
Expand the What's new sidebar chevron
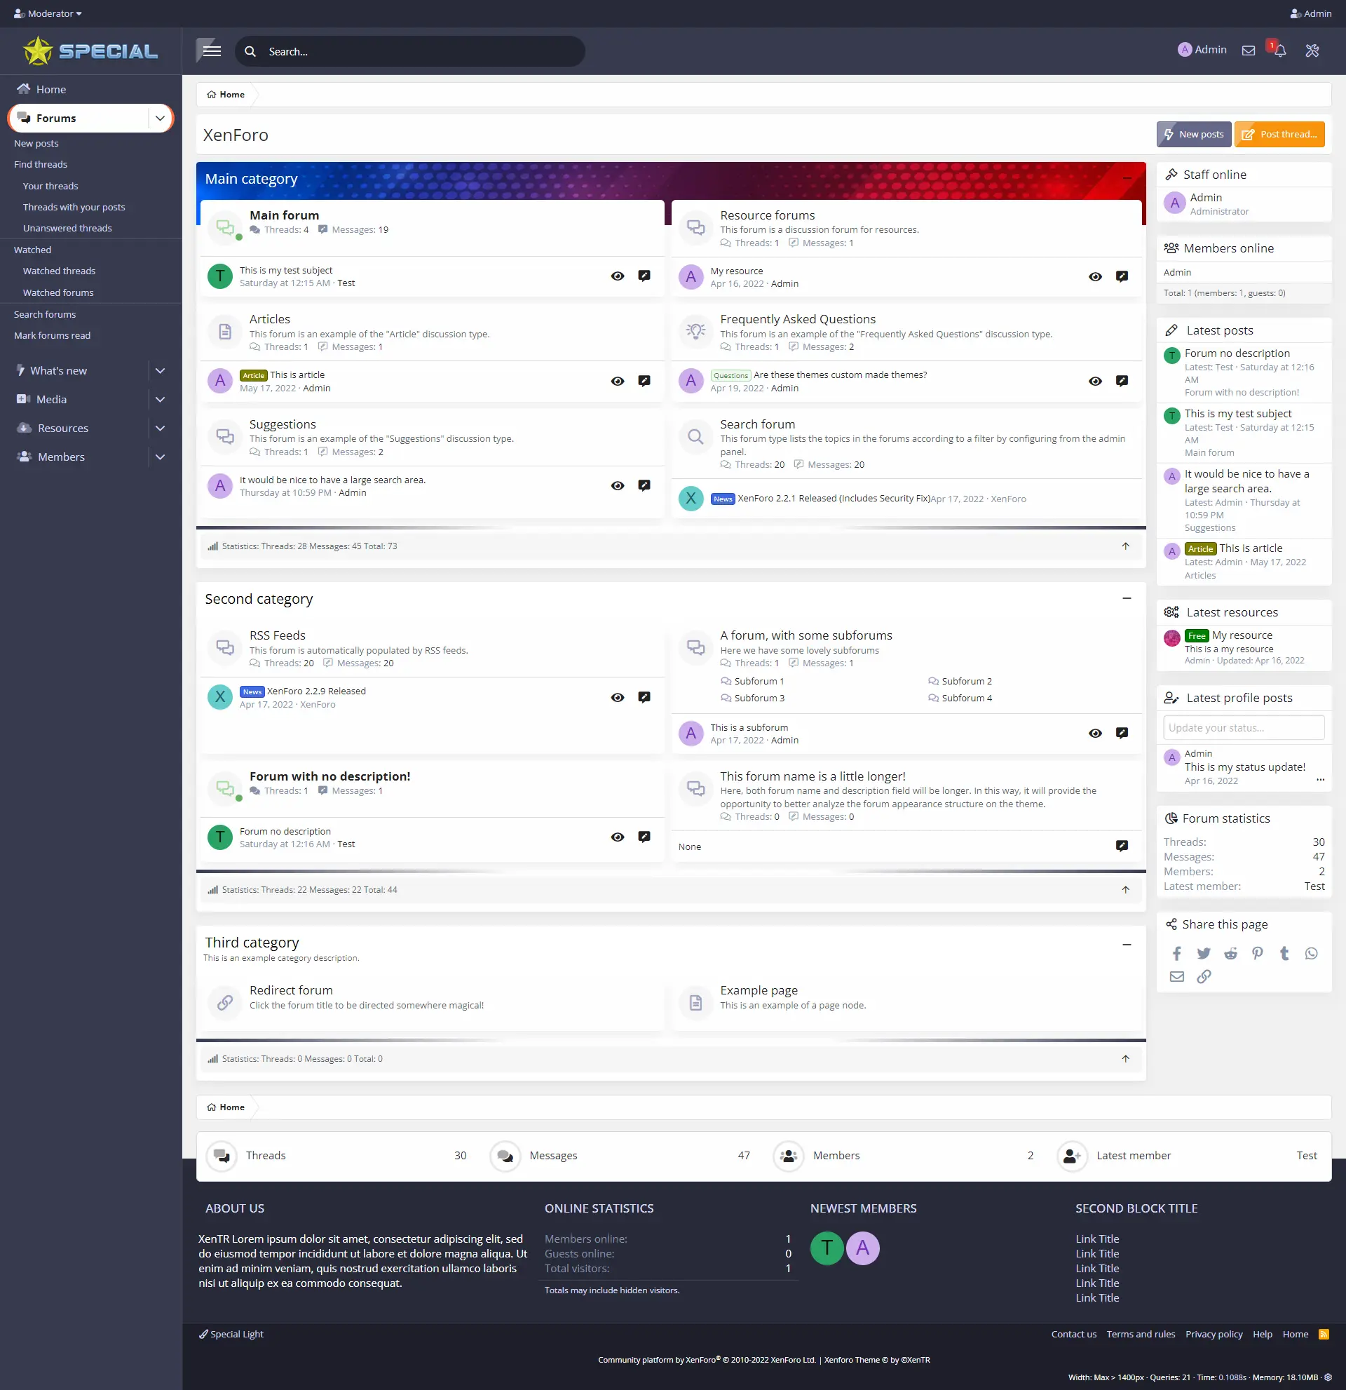click(160, 371)
